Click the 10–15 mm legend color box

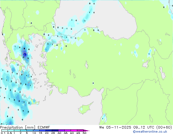coord(36,130)
